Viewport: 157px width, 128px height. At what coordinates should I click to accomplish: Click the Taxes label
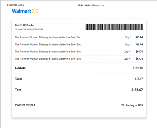[x=19, y=79]
